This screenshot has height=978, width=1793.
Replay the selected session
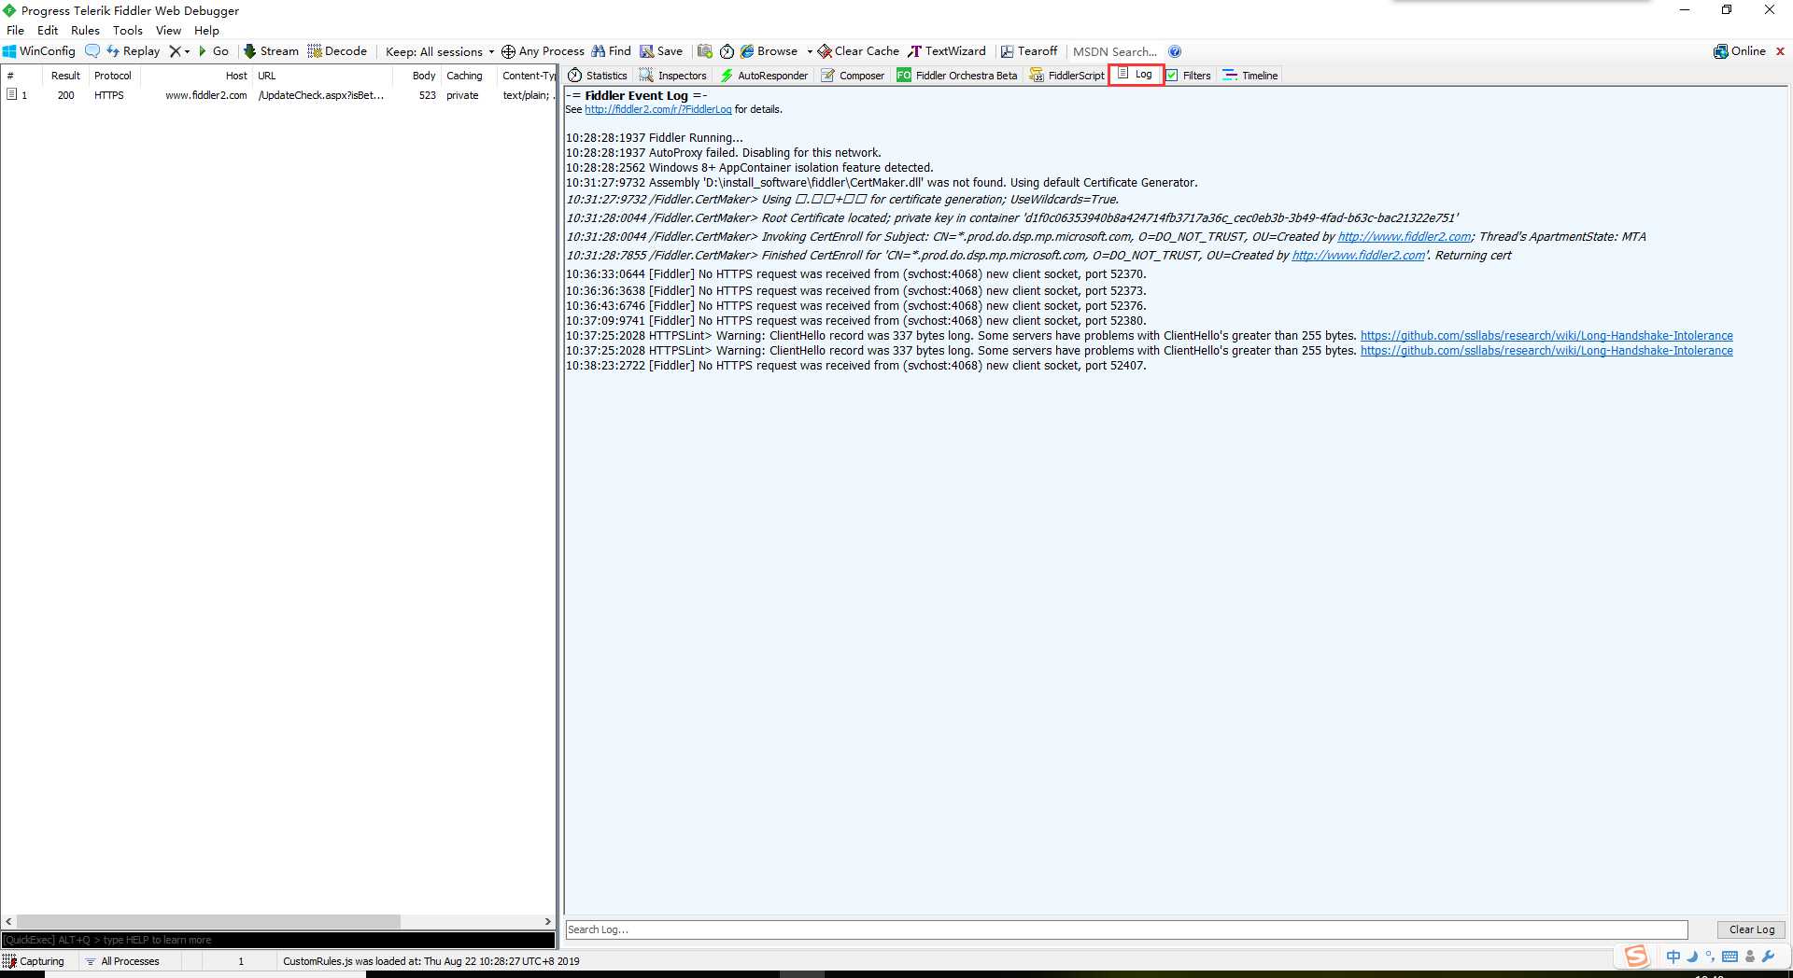pos(133,51)
